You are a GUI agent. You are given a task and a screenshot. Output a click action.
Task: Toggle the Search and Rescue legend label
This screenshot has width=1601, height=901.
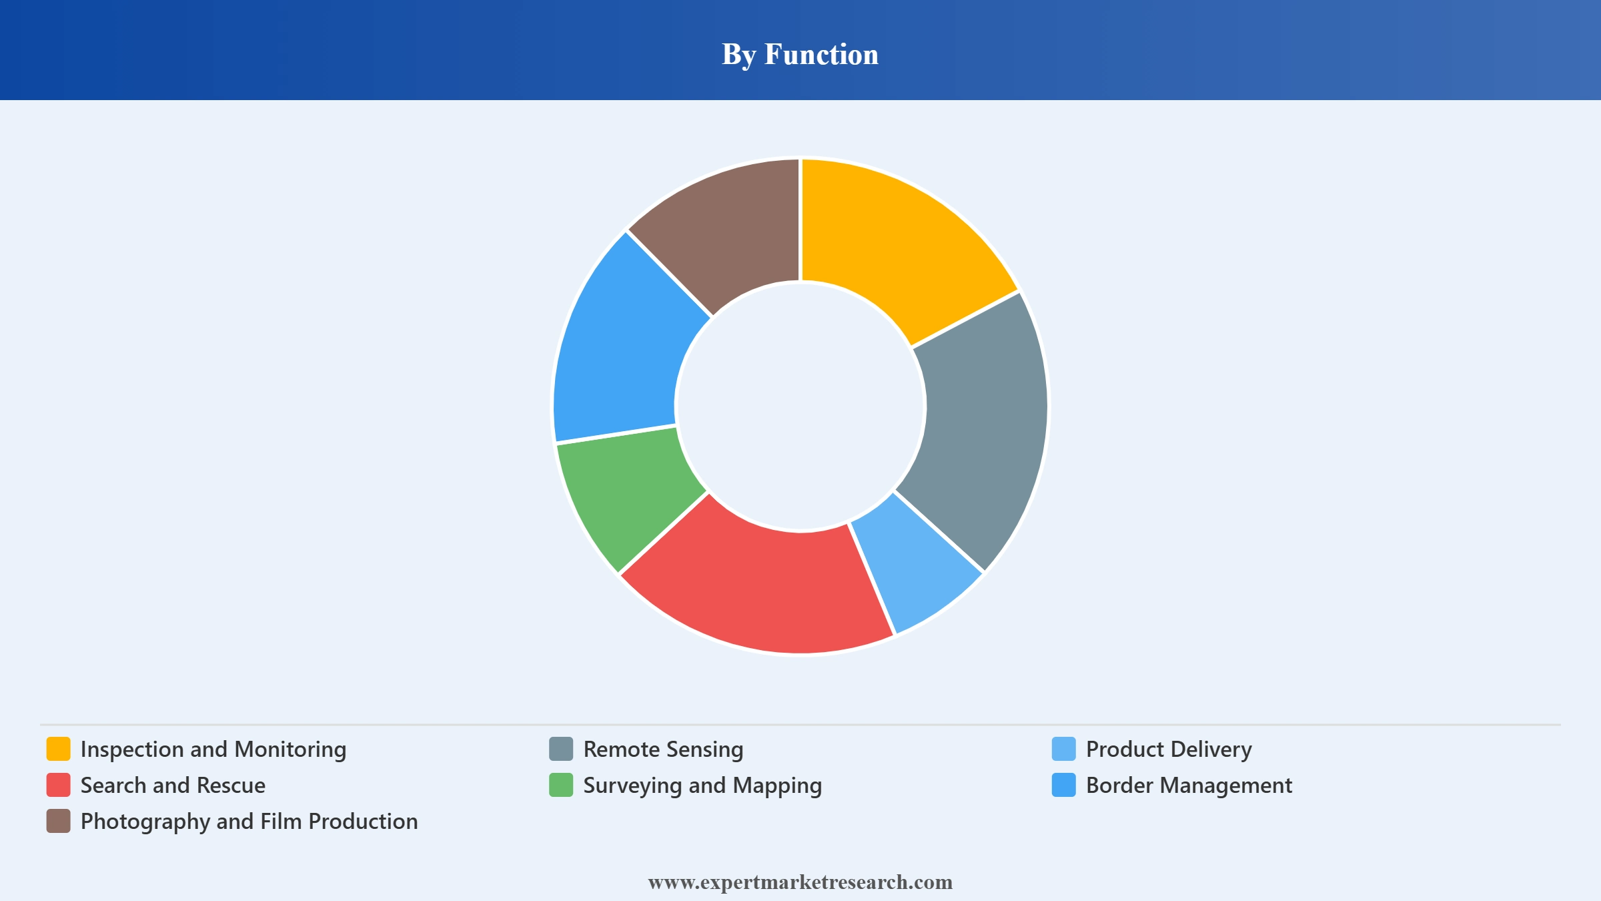coord(173,786)
